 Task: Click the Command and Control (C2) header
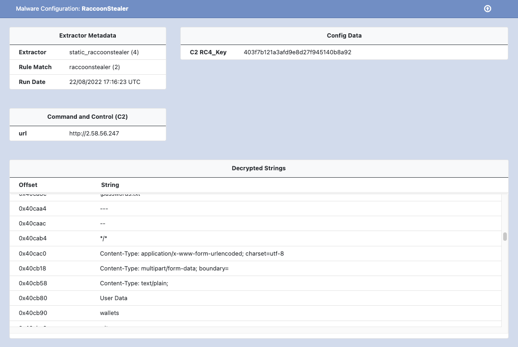coord(88,117)
